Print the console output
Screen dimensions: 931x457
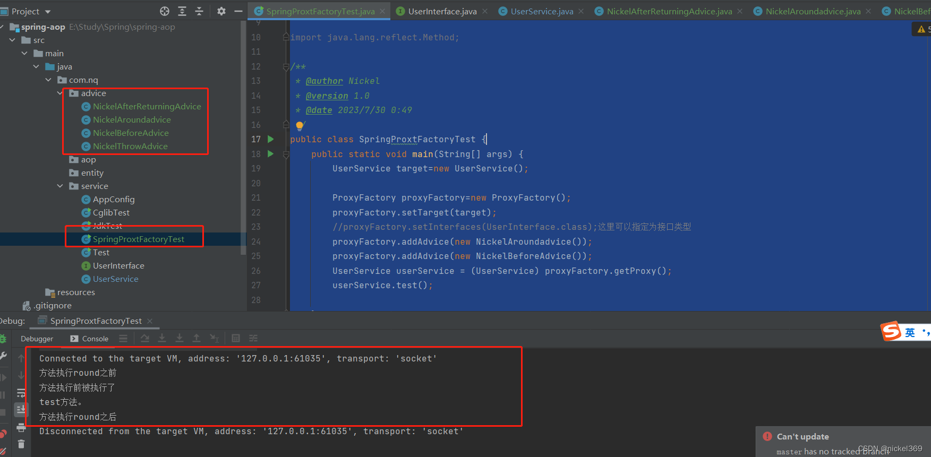coord(21,427)
